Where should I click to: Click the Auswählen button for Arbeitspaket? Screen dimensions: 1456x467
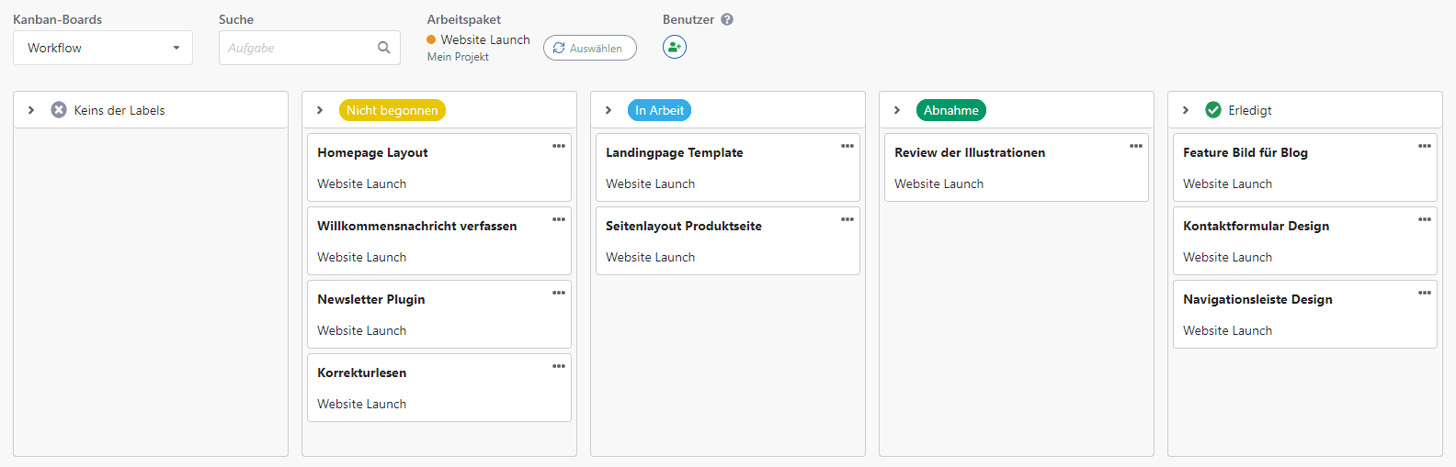pos(589,48)
